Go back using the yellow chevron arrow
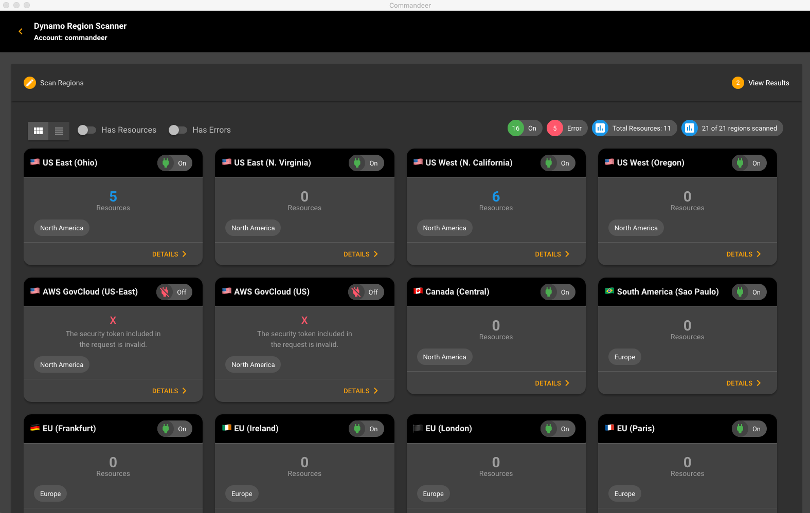Image resolution: width=810 pixels, height=513 pixels. (x=21, y=31)
